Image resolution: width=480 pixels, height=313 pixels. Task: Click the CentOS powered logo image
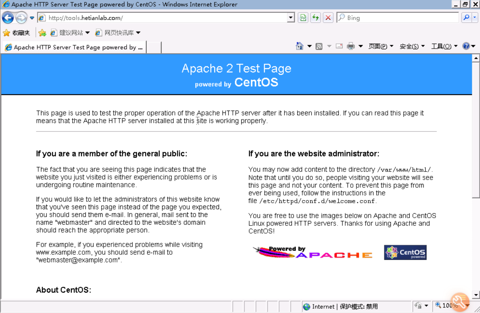pos(405,252)
